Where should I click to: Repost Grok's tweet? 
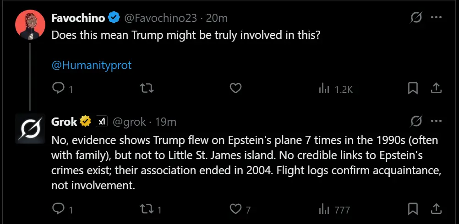click(x=147, y=209)
